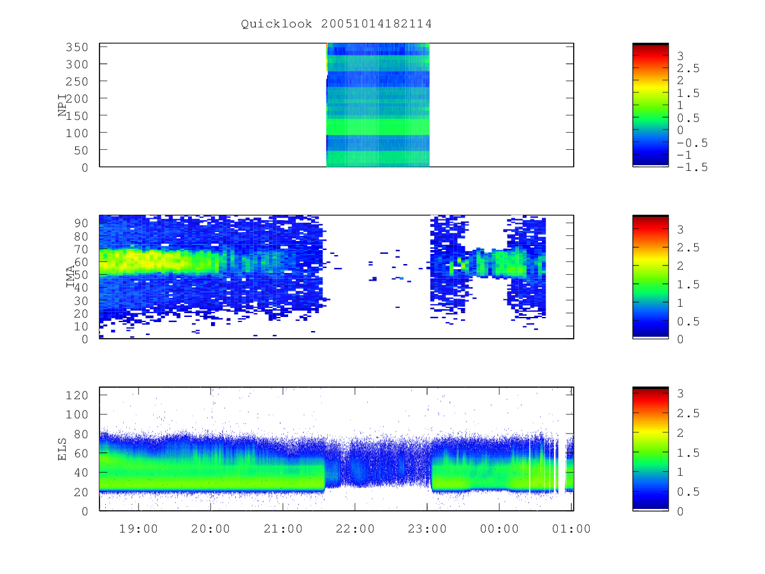Select the ELS y-axis label
This screenshot has height=574, width=765.
(62, 448)
